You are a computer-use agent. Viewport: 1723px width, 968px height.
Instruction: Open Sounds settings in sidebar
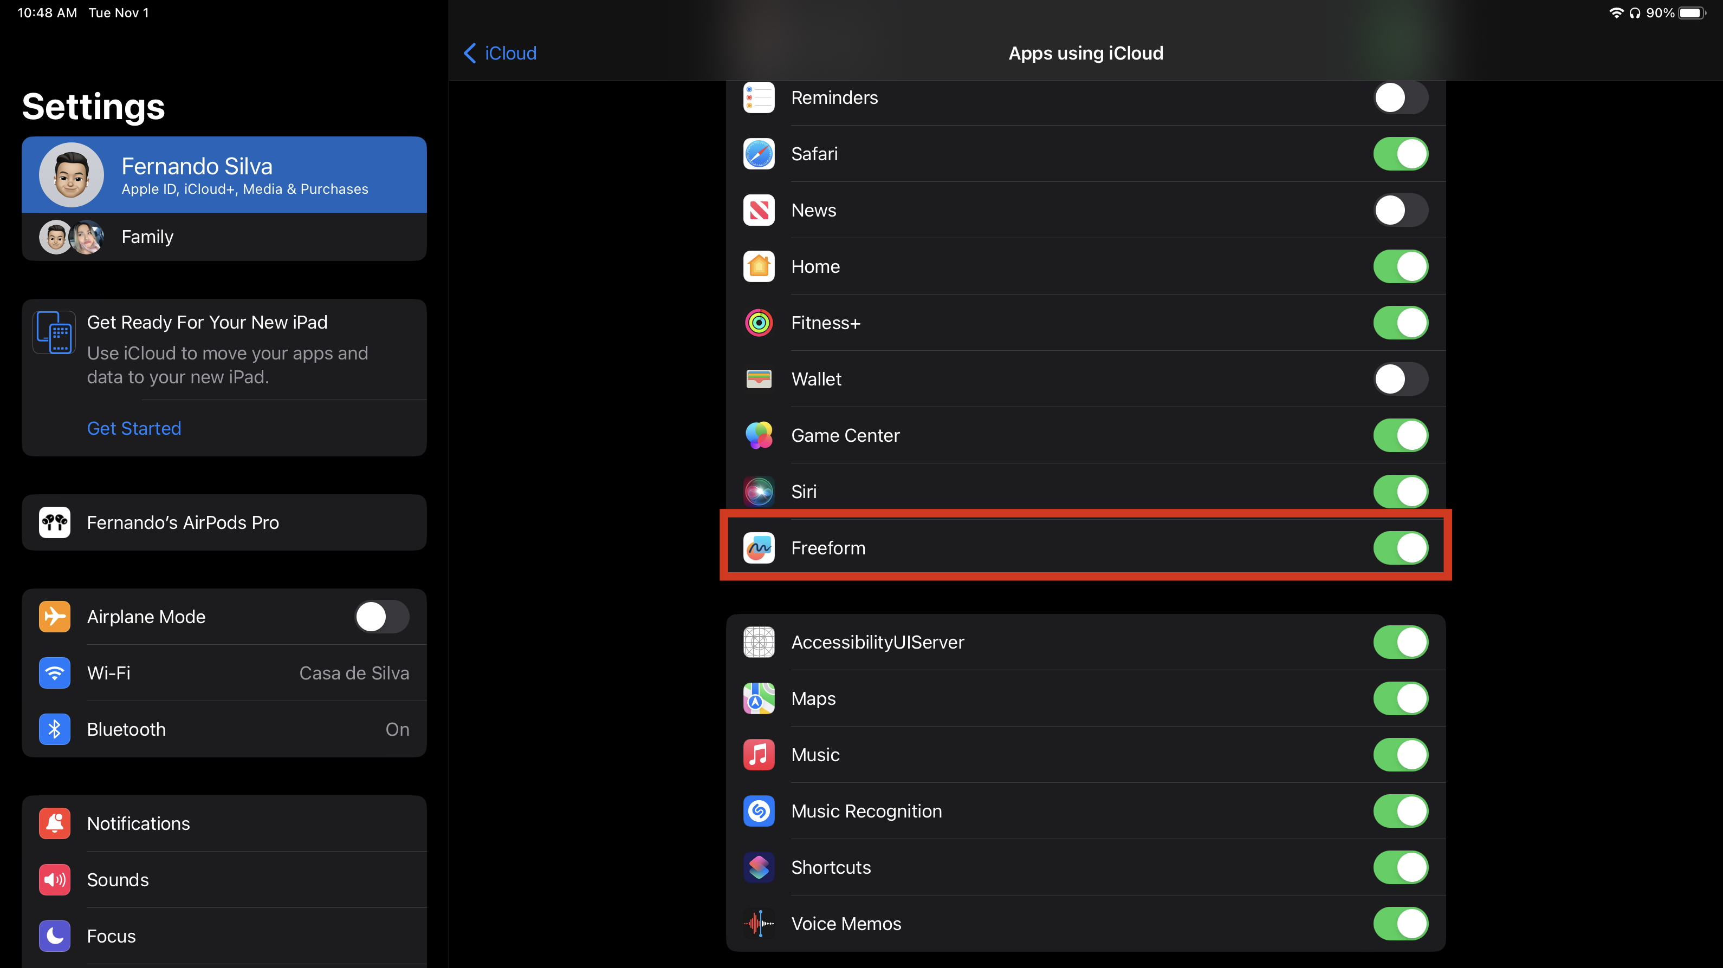[x=224, y=879]
